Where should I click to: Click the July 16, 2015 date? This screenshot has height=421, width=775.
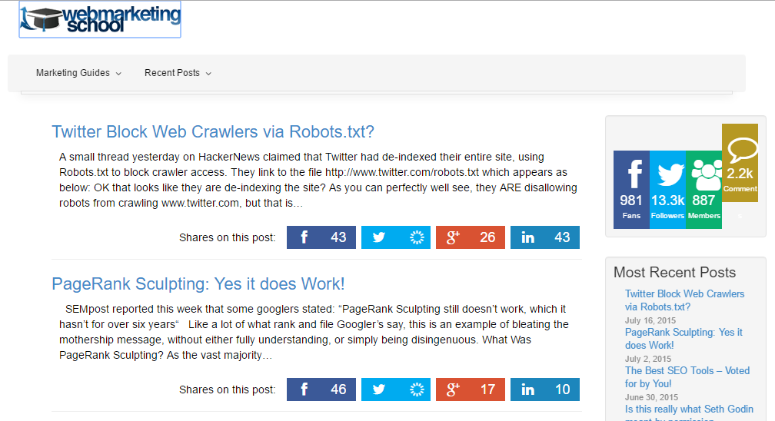click(650, 320)
